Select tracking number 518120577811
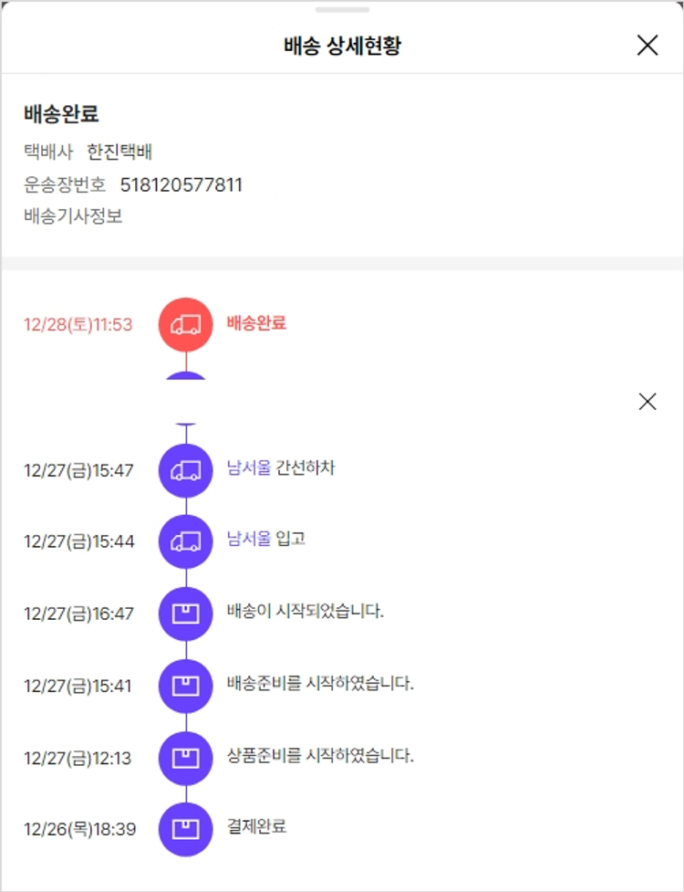The height and width of the screenshot is (892, 684). [x=181, y=185]
